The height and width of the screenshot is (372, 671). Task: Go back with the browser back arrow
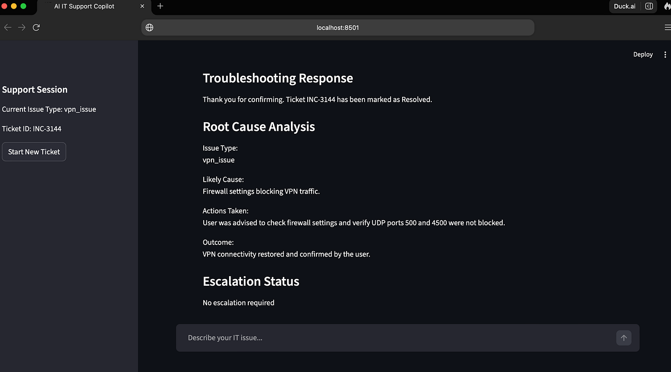[x=8, y=27]
